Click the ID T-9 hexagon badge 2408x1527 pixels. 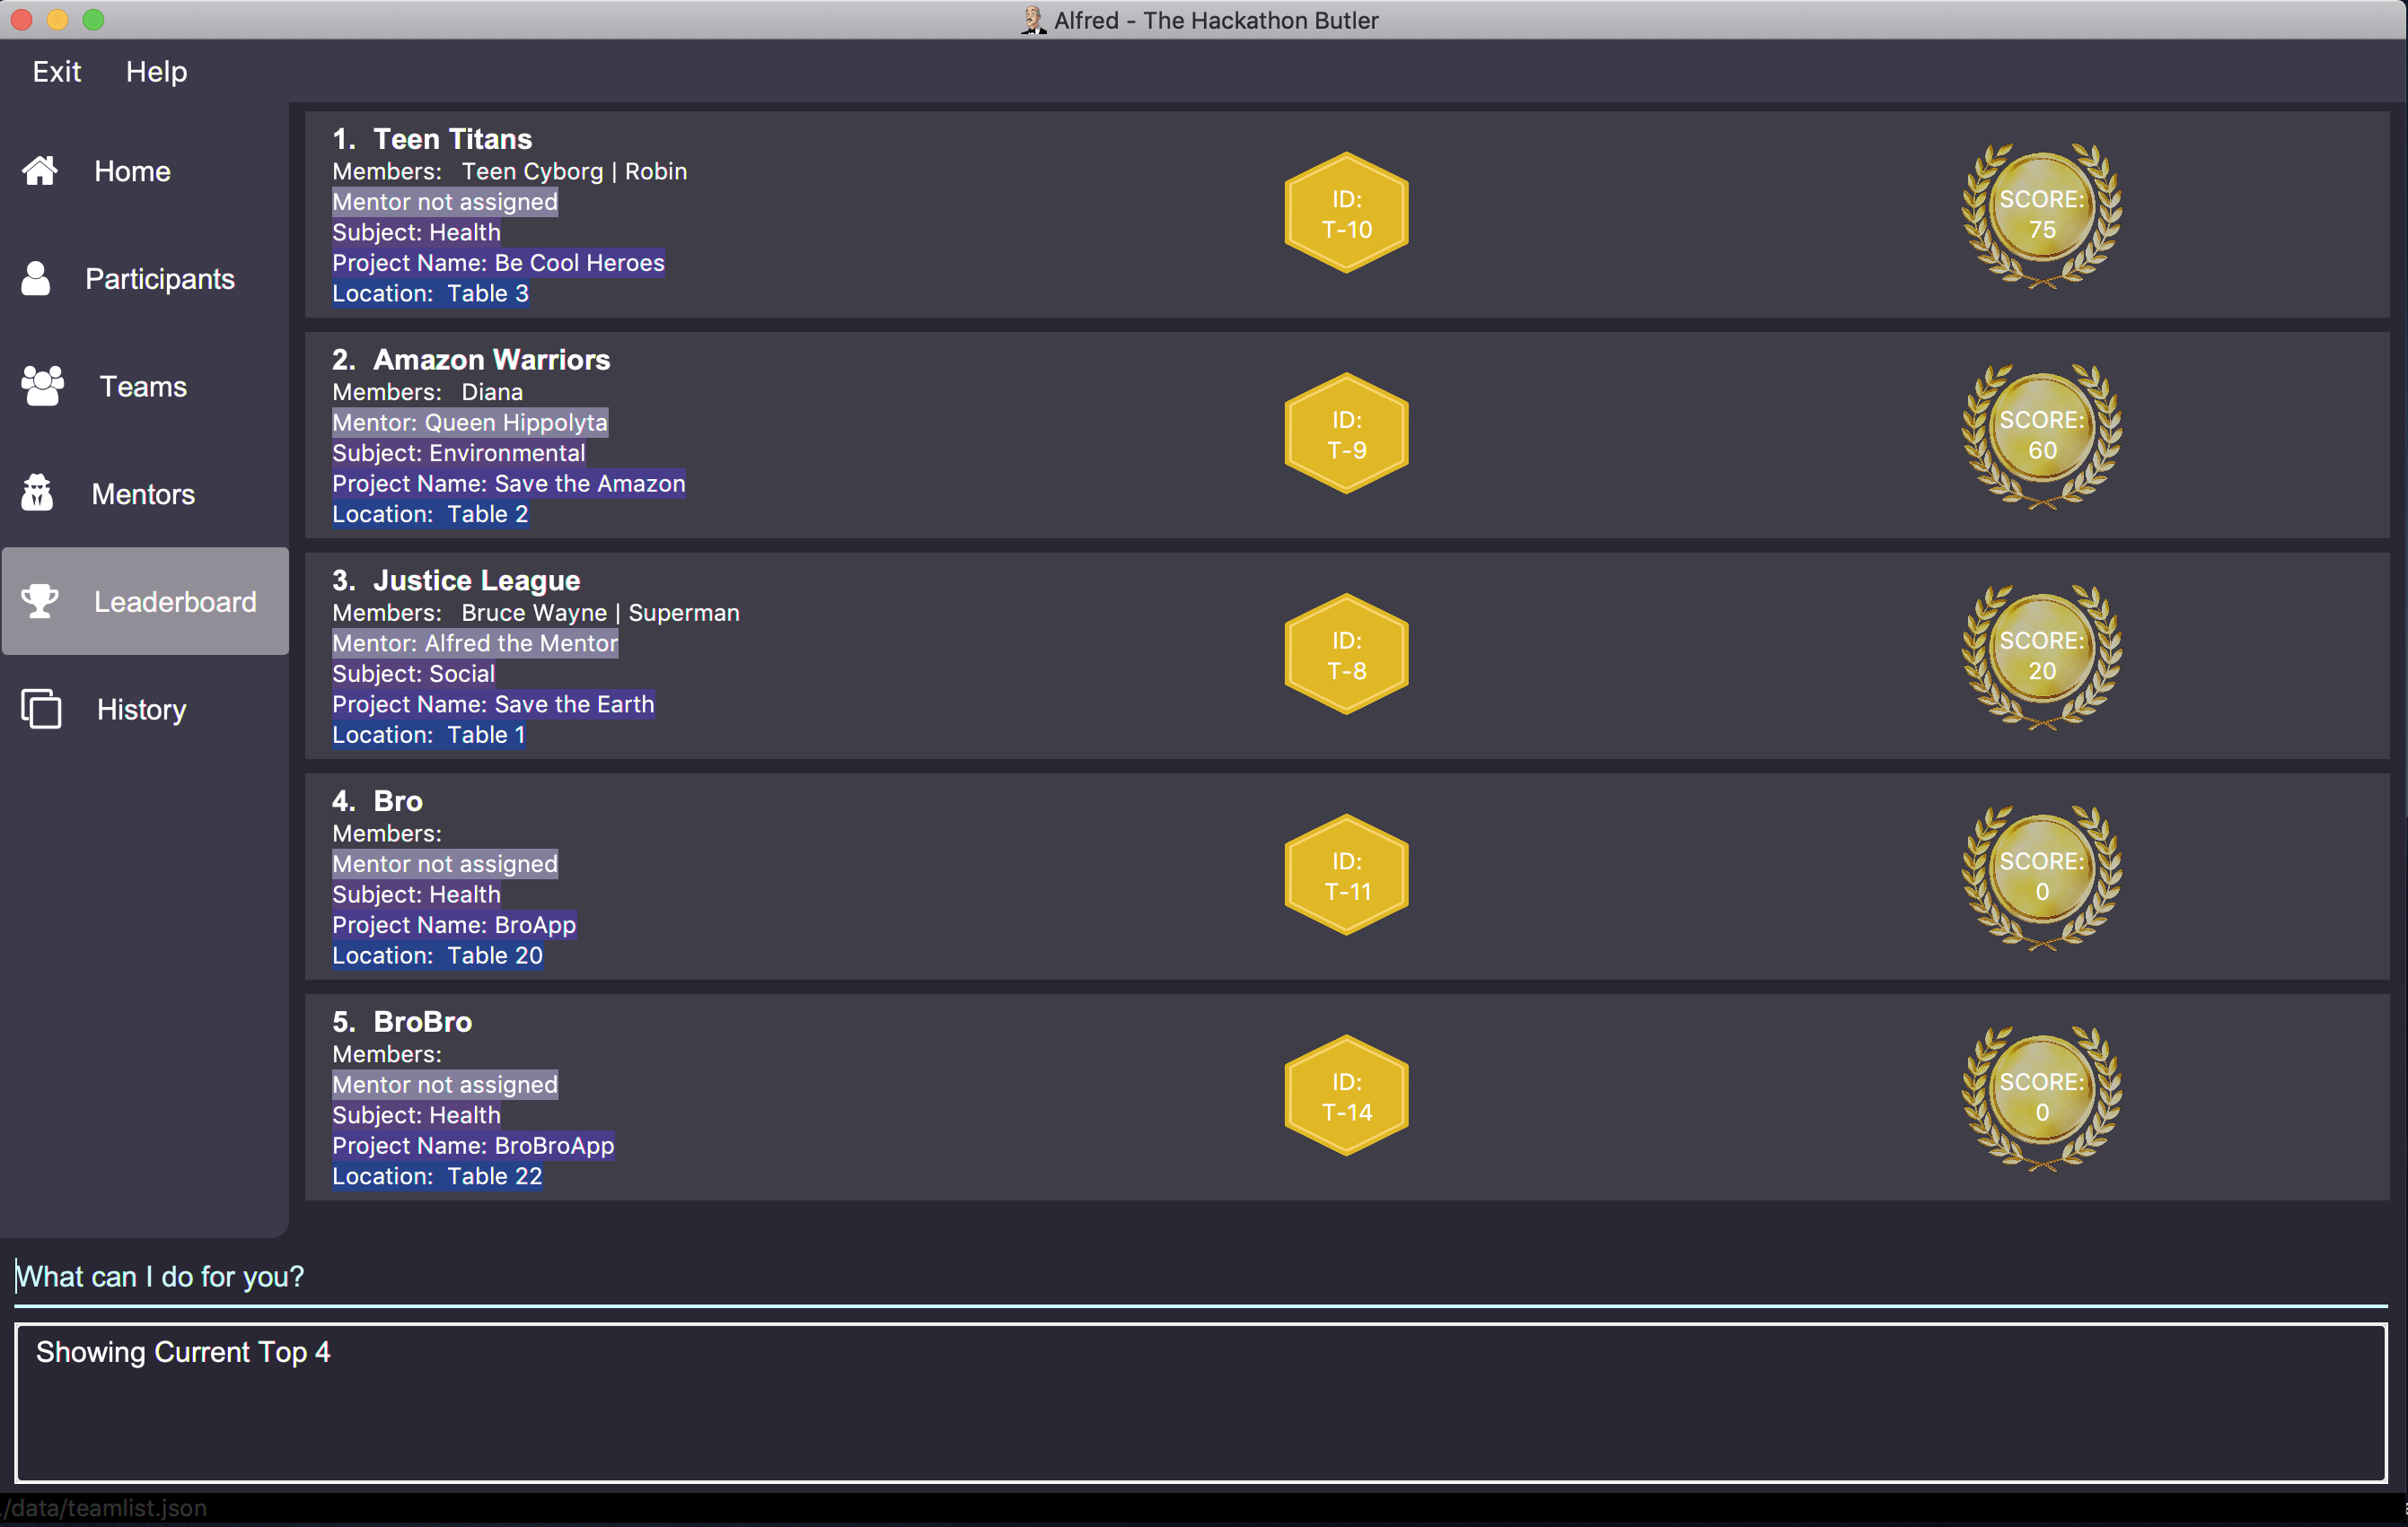(1346, 433)
